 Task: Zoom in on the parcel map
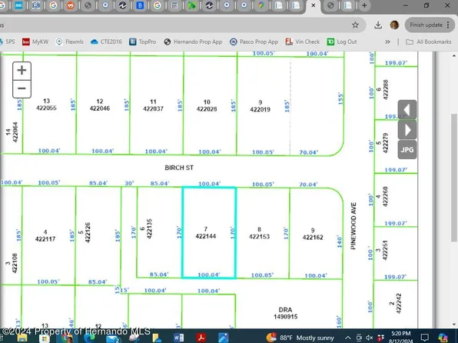pyautogui.click(x=22, y=71)
